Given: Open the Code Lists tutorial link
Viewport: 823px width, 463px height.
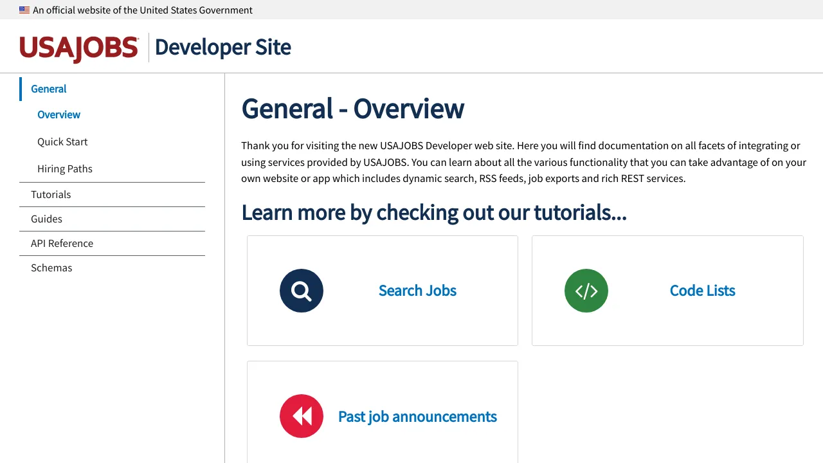Looking at the screenshot, I should pos(702,291).
